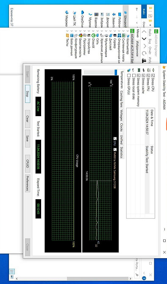Enable Stress GPU(s) checkbox
The image size is (167, 284).
click(x=129, y=75)
